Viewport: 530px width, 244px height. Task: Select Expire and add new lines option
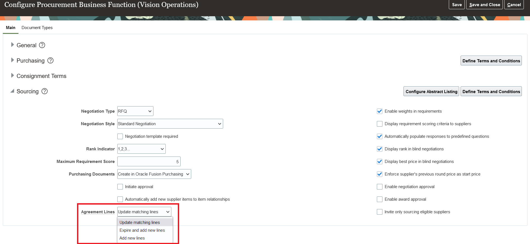click(145, 230)
